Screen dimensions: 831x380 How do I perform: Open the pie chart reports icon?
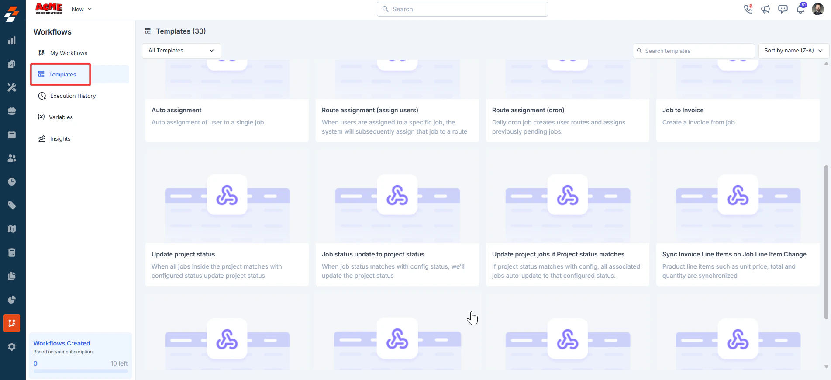click(12, 300)
